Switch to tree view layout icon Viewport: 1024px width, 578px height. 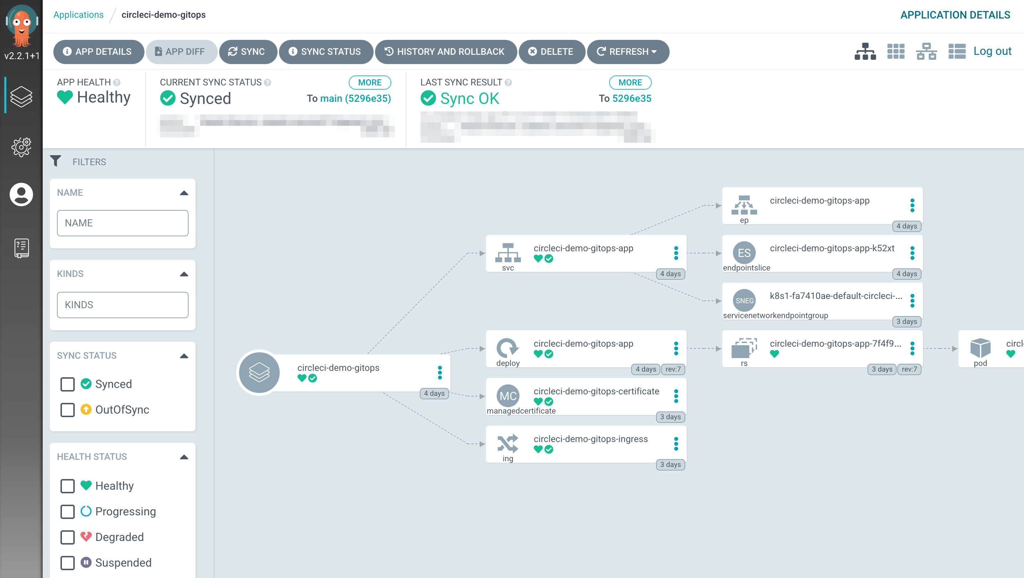[x=865, y=51]
